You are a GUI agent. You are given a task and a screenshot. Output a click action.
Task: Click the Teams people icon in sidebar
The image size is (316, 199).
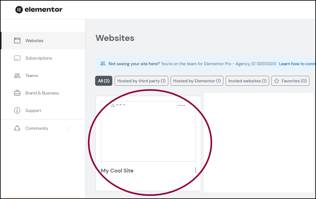17,75
